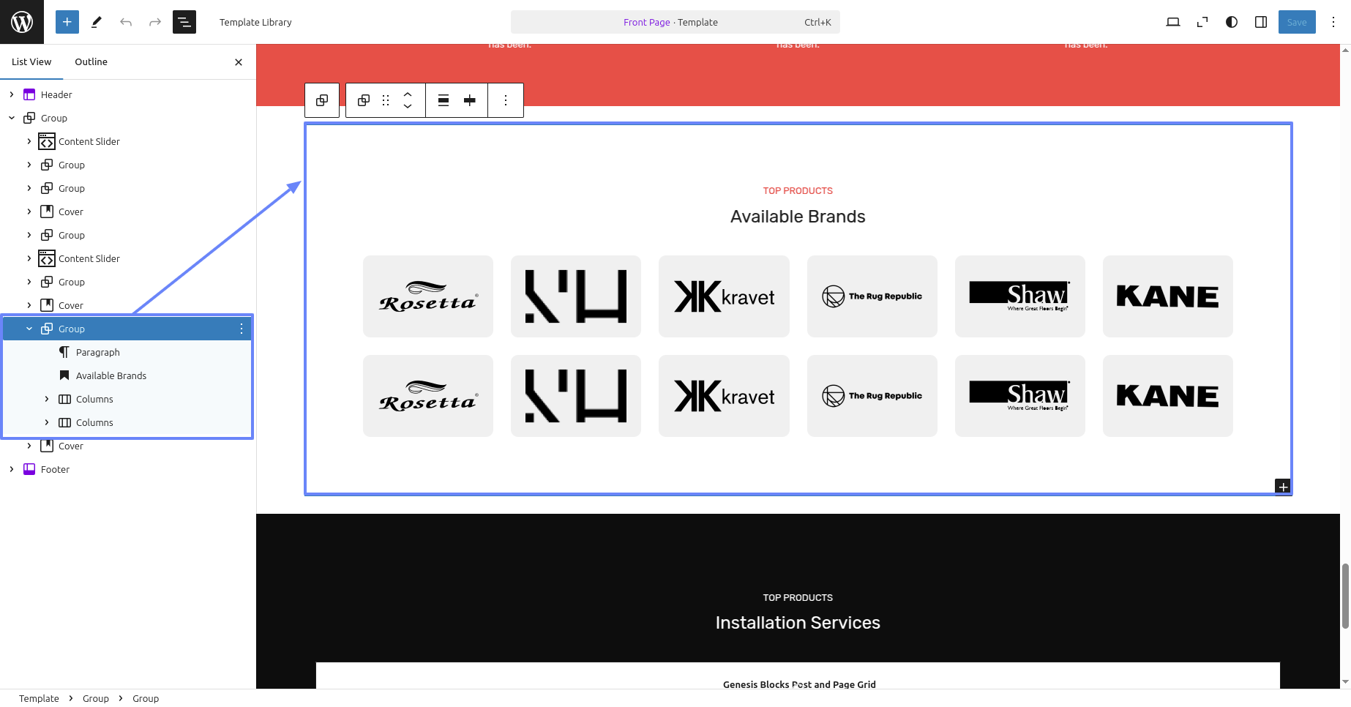Expand the Columns row above Cover

[47, 422]
